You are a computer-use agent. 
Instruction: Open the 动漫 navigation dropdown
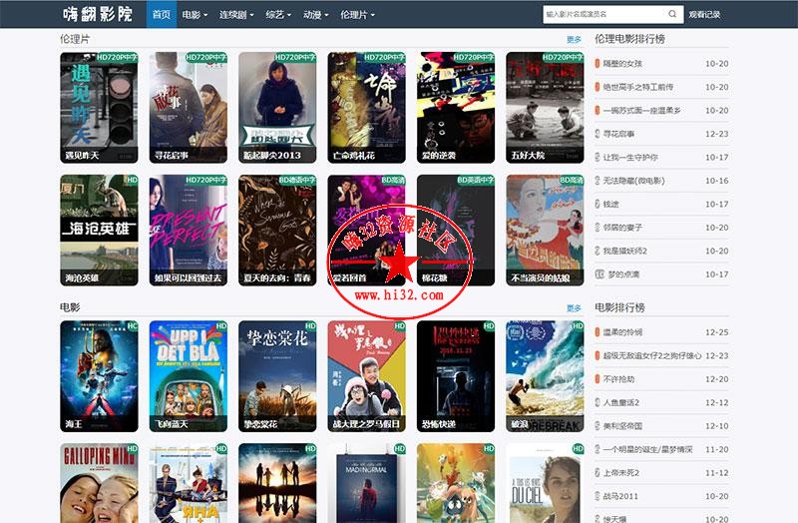(315, 15)
